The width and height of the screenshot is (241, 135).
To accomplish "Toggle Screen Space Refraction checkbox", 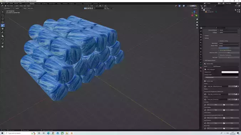I will (x=219, y=50).
